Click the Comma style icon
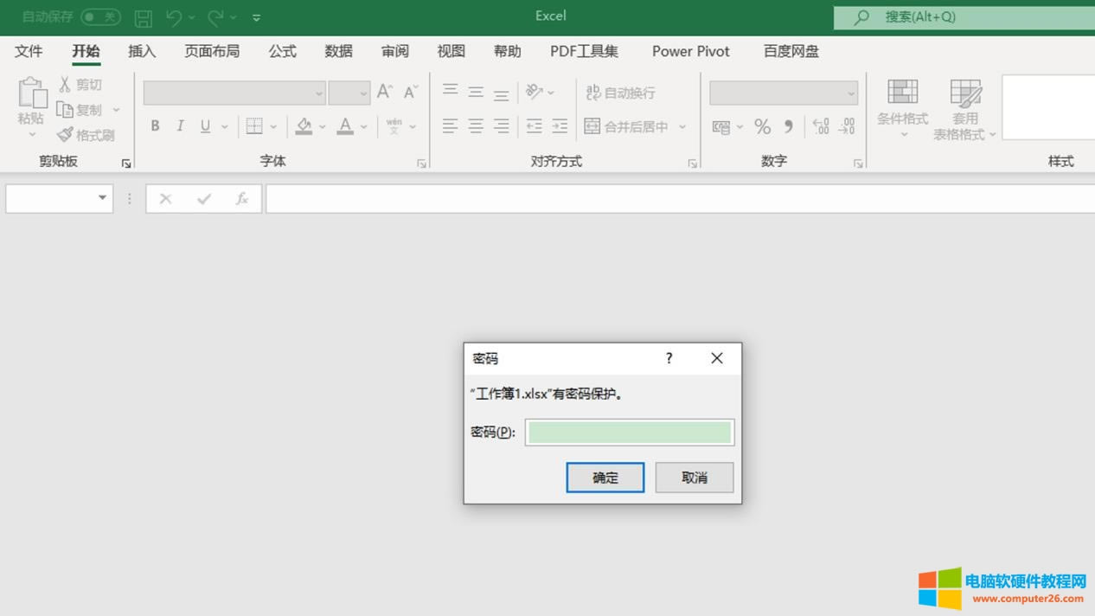1095x616 pixels. 786,126
